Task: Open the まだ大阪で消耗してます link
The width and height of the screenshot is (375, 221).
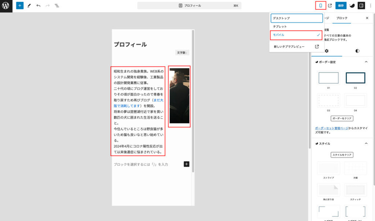Action: [138, 103]
